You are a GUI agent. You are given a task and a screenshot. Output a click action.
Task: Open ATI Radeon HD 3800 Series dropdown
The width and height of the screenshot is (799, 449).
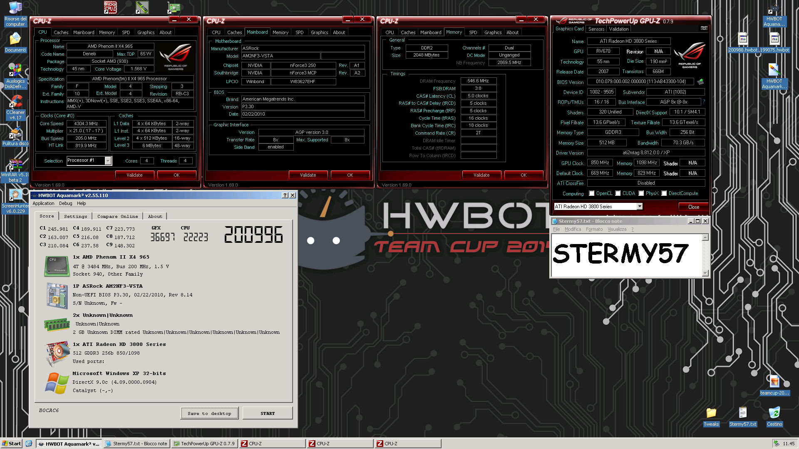tap(640, 207)
